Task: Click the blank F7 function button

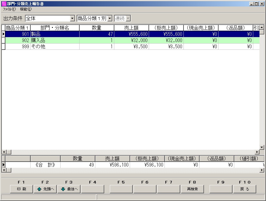Action: point(169,189)
